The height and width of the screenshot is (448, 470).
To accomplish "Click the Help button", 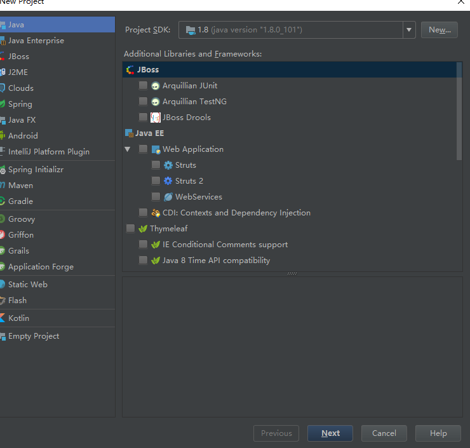I will 438,433.
